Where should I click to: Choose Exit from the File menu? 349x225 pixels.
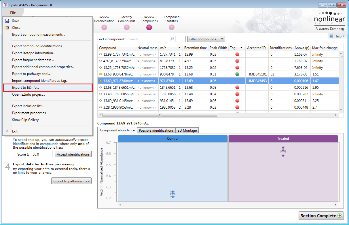tap(15, 131)
